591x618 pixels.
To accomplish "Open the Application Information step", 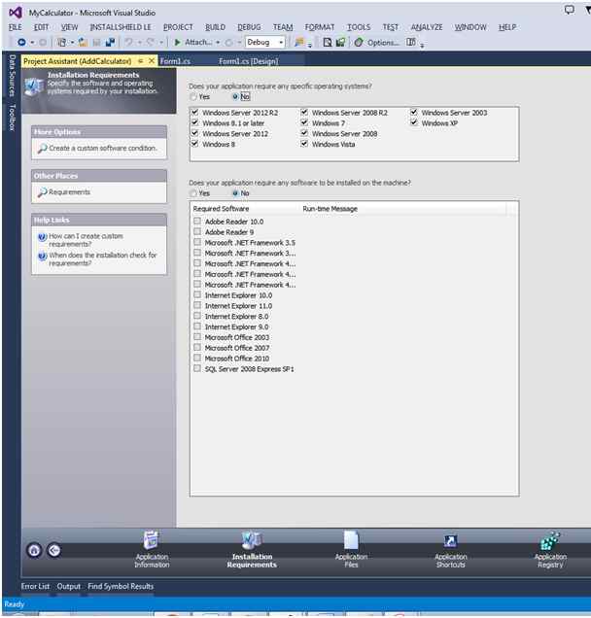I will click(152, 549).
